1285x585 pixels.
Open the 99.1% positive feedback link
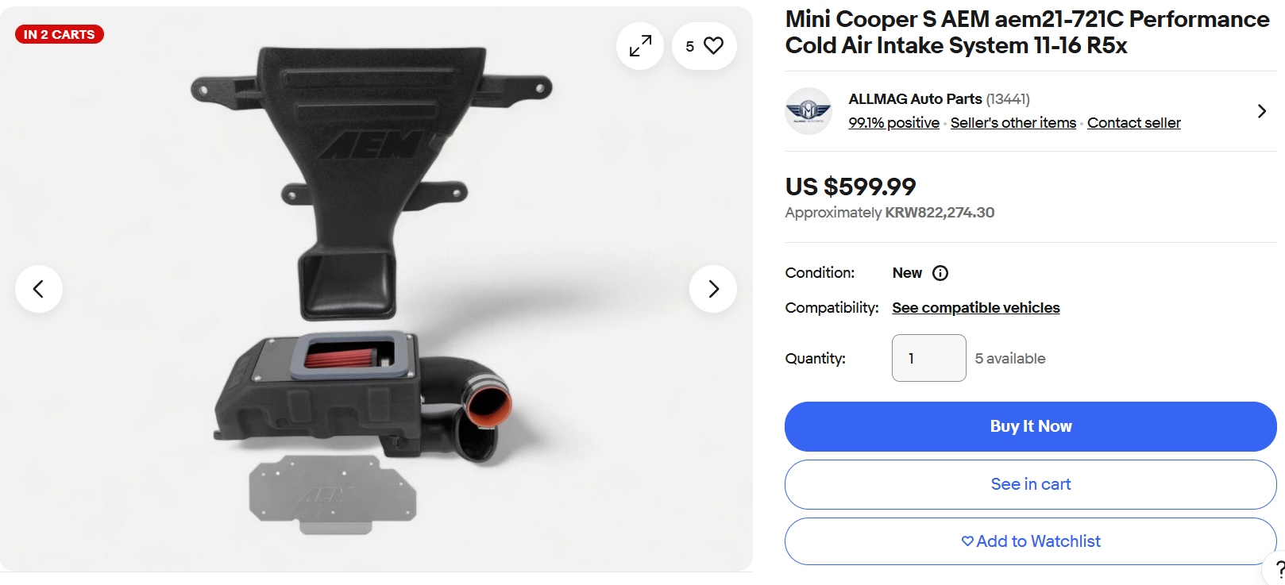pyautogui.click(x=893, y=123)
